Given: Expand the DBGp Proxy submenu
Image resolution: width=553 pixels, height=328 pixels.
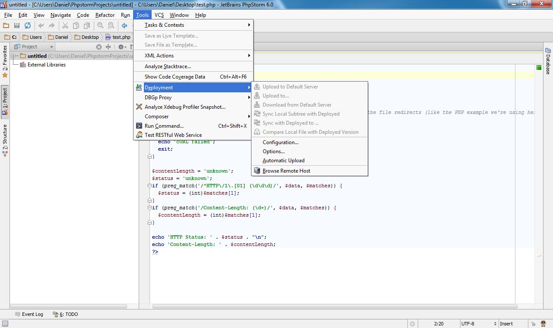Looking at the screenshot, I should pyautogui.click(x=193, y=98).
